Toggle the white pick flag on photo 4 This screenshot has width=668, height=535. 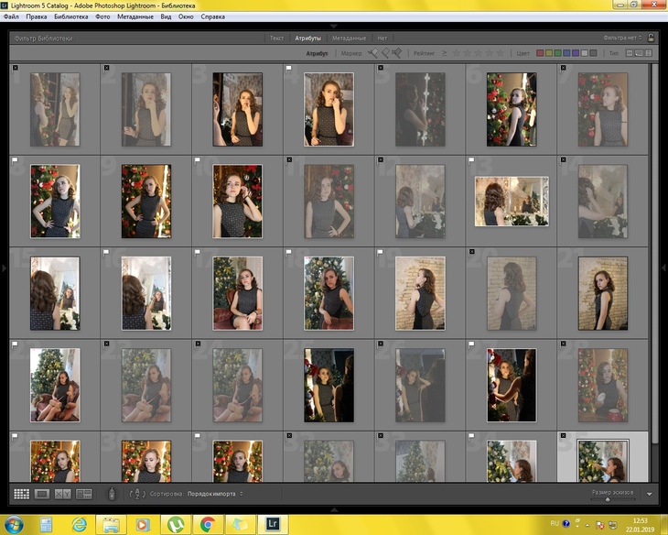(289, 68)
